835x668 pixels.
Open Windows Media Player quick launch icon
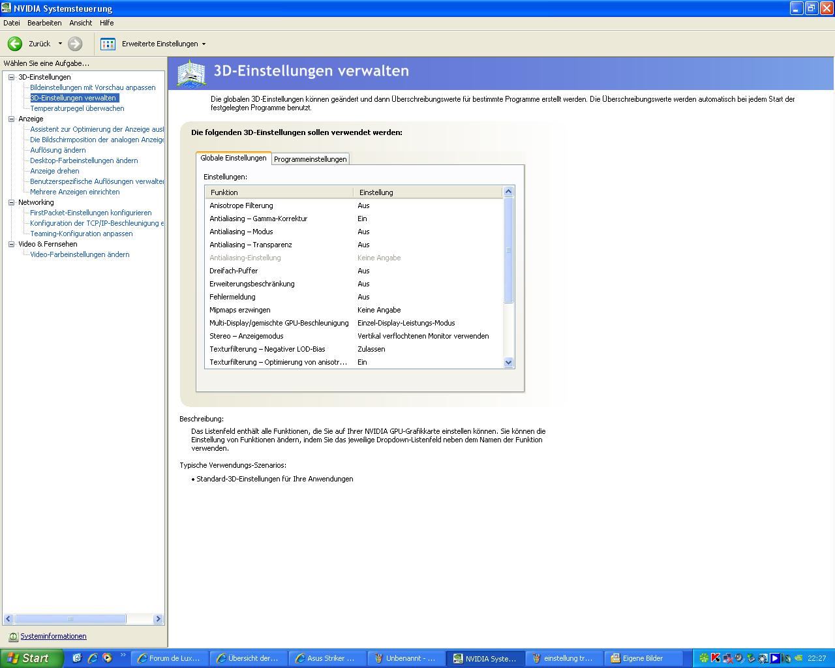coord(107,658)
